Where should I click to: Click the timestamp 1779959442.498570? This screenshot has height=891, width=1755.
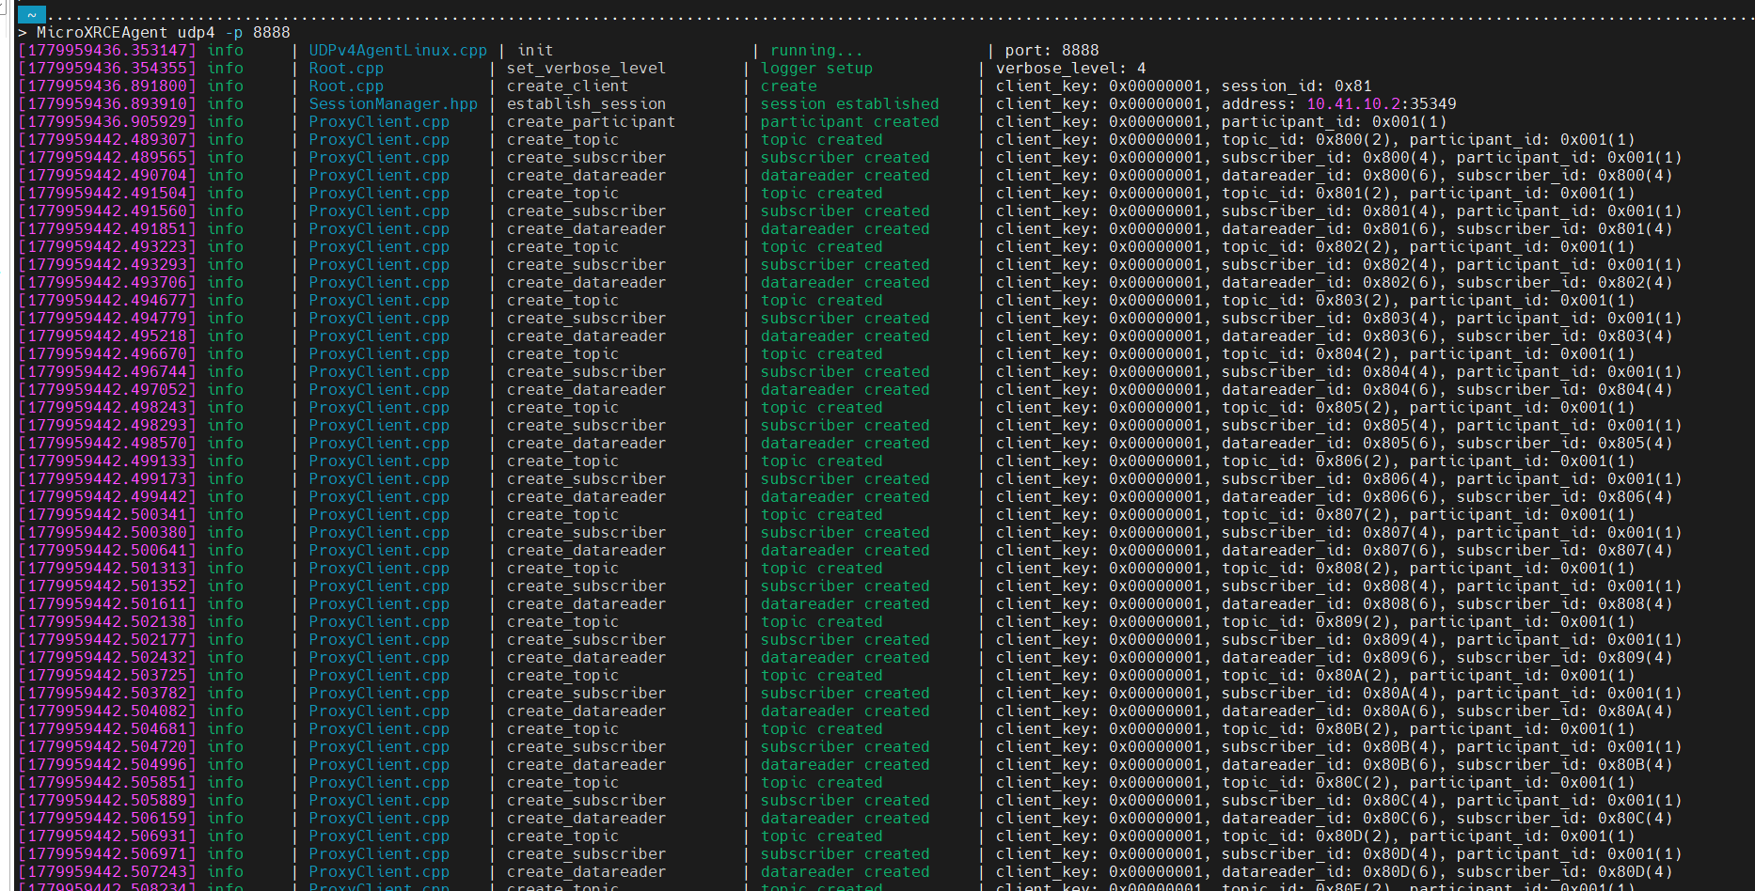(x=107, y=443)
